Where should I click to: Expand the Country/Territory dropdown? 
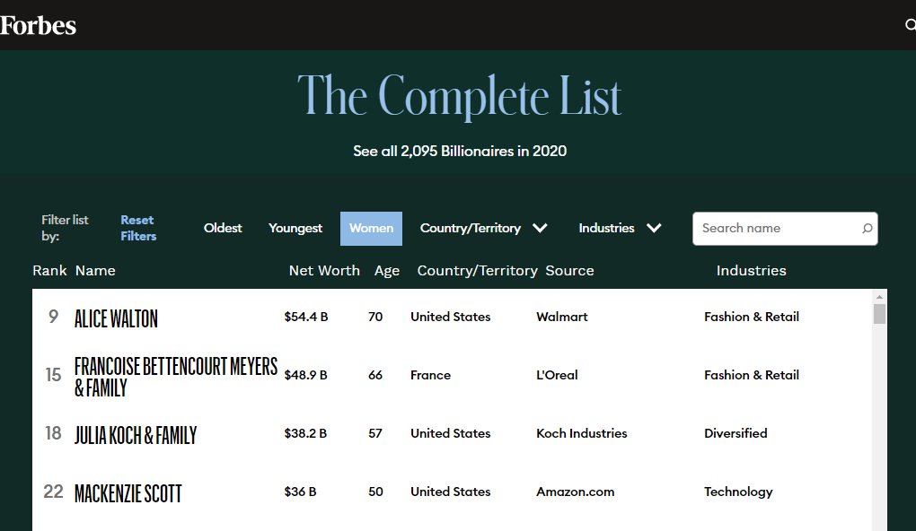pyautogui.click(x=483, y=229)
